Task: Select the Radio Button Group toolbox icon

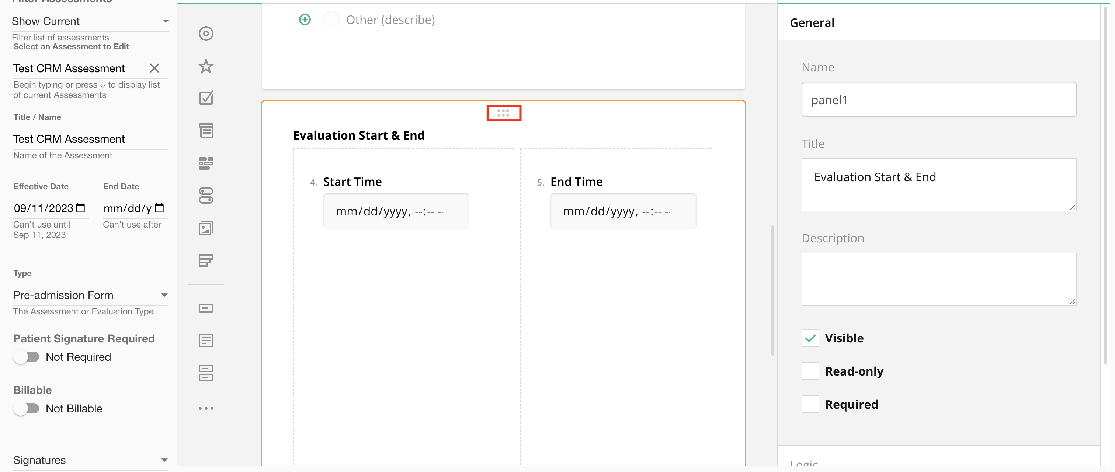Action: (x=206, y=34)
